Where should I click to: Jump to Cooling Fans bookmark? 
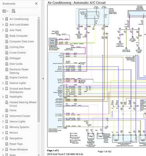coord(17,47)
